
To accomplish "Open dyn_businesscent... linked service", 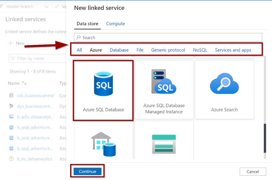I will (35, 106).
